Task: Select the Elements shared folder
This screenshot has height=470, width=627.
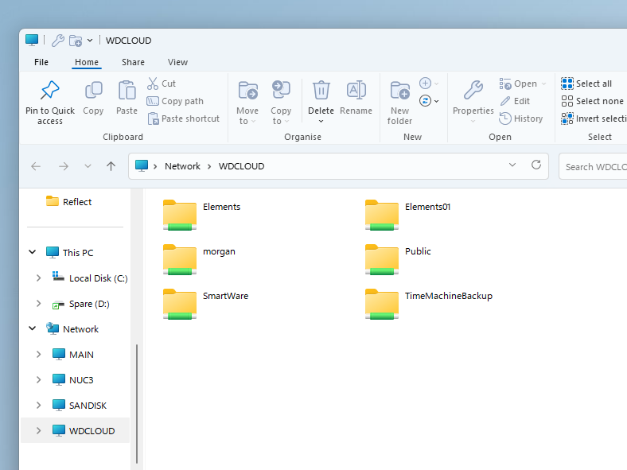Action: pos(202,215)
